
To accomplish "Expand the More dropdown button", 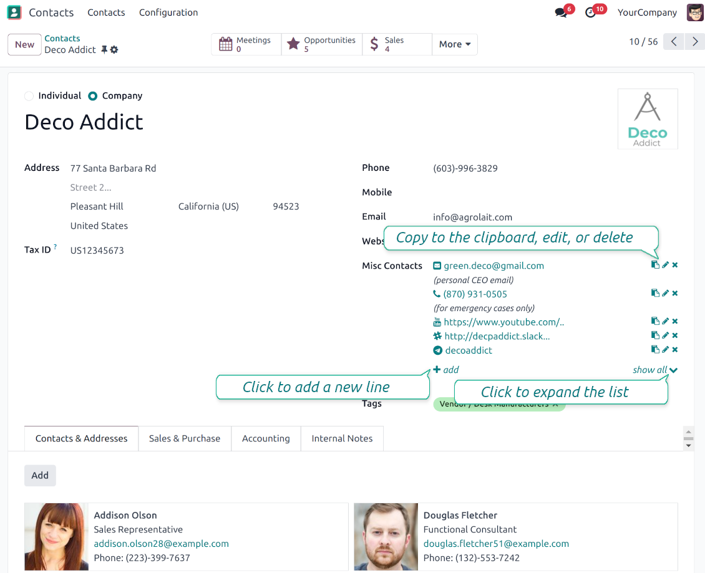I will click(455, 44).
